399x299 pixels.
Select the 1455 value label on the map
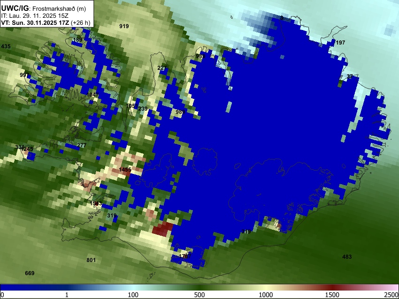125,170
